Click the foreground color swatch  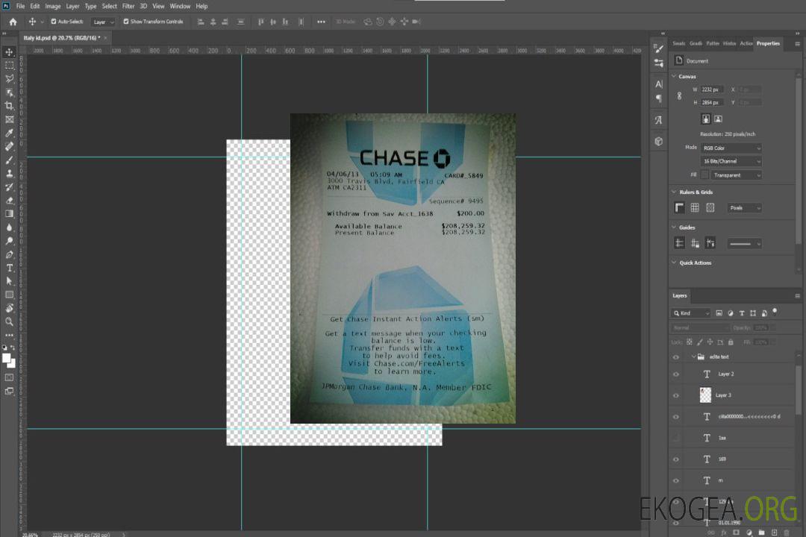pos(6,358)
